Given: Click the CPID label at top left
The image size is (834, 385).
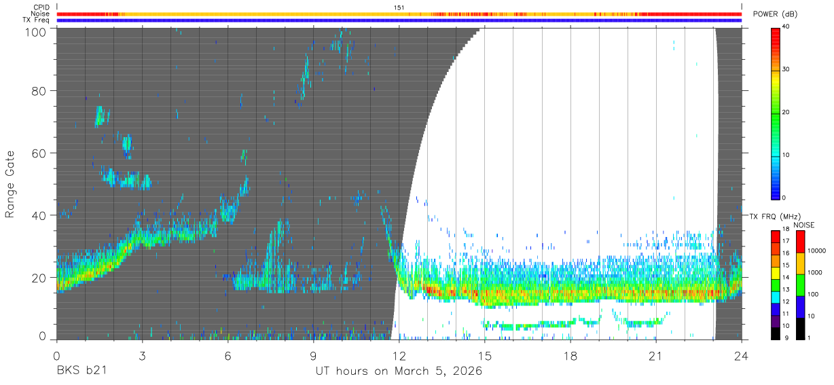Looking at the screenshot, I should 41,7.
